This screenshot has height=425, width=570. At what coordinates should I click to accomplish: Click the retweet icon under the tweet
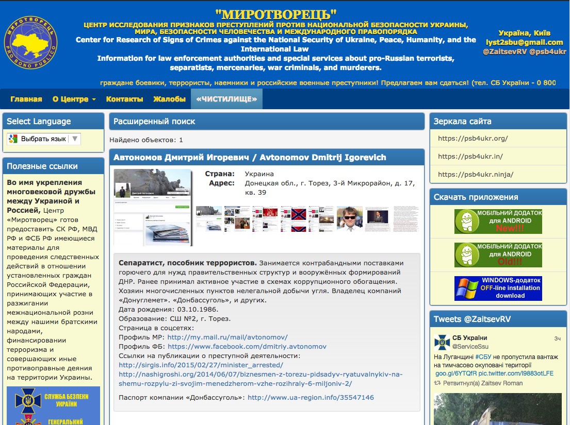pyautogui.click(x=437, y=383)
